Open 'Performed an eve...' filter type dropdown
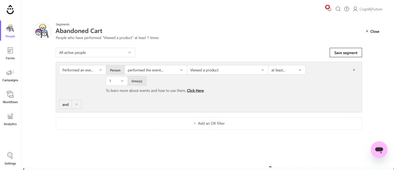Screen dimensions: 394x170 (82, 70)
